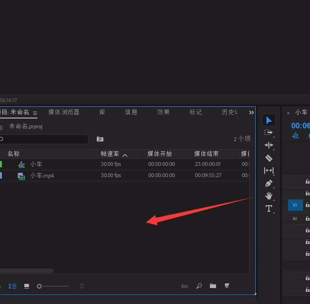This screenshot has height=304, width=310.
Task: Click the project search input field
Action: (x=44, y=139)
